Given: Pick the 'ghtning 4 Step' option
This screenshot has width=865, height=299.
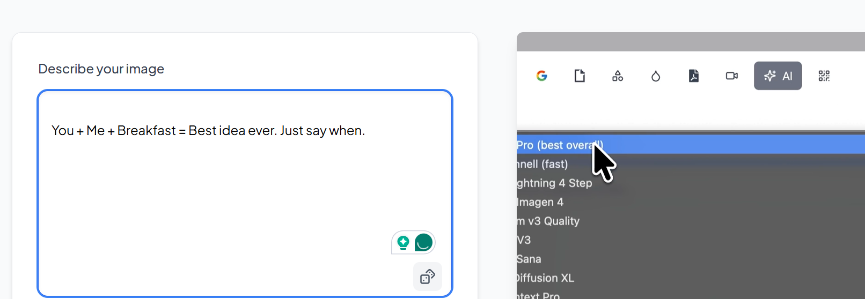Looking at the screenshot, I should pos(554,183).
